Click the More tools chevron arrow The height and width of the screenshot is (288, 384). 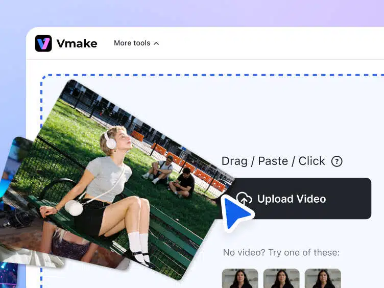tap(156, 43)
